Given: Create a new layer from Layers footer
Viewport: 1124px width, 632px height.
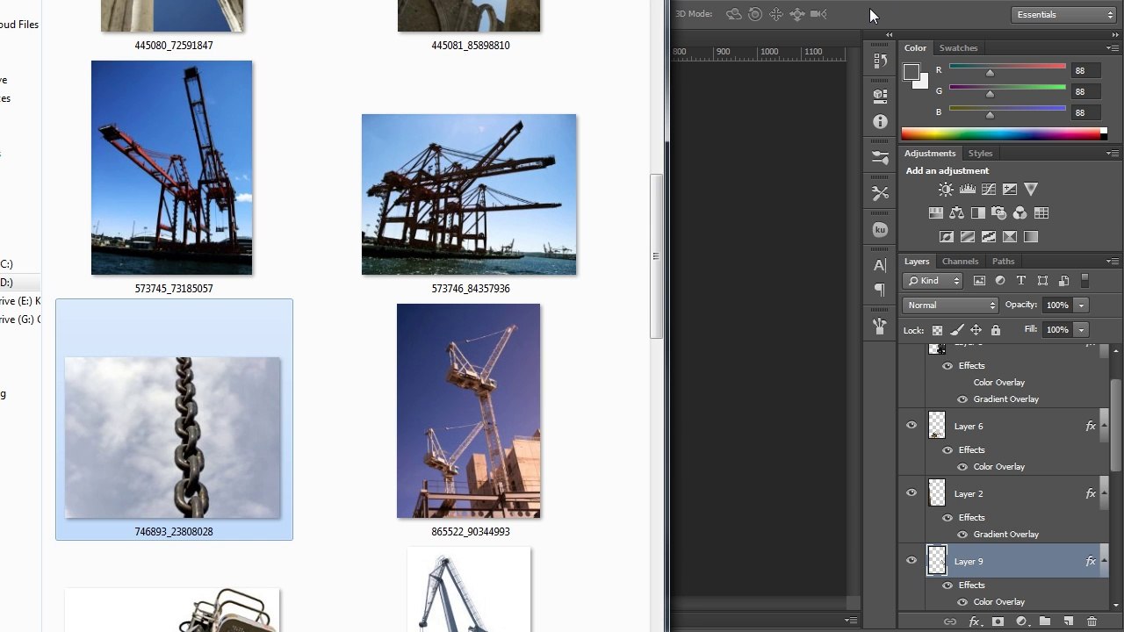Looking at the screenshot, I should coord(1068,621).
